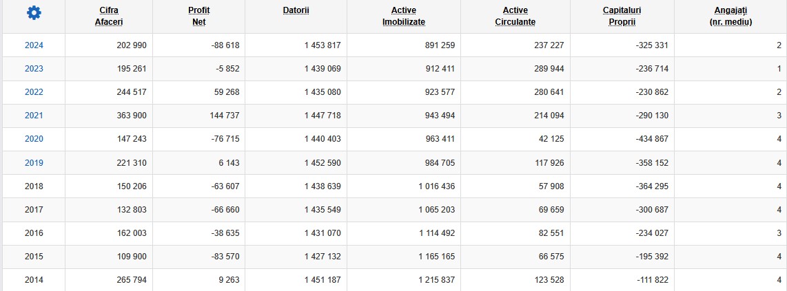The width and height of the screenshot is (787, 291).
Task: Open the 2024 year link
Action: pos(34,45)
